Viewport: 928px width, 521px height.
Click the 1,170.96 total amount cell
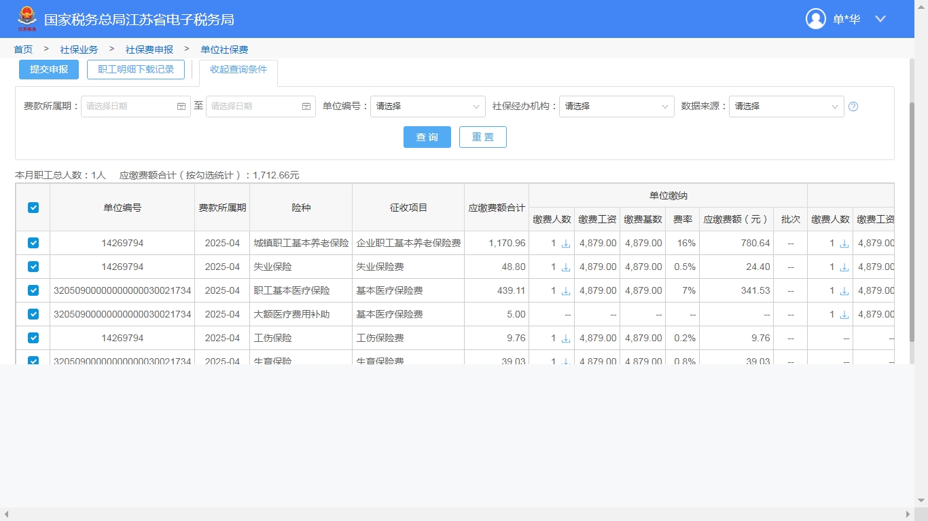[x=497, y=243]
